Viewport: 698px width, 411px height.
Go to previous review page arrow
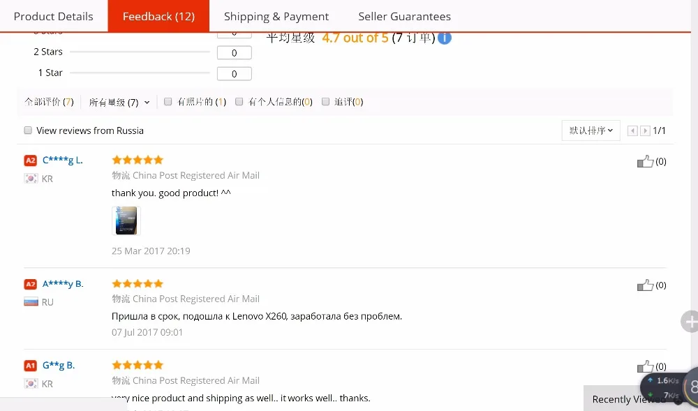point(632,130)
